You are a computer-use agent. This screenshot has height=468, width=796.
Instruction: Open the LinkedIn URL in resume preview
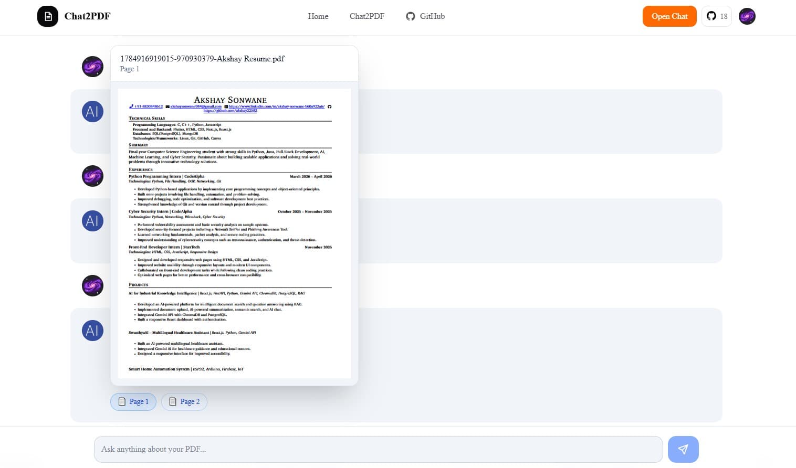276,107
